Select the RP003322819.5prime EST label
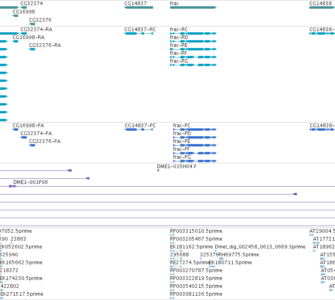This screenshot has width=335, height=300. click(196, 278)
